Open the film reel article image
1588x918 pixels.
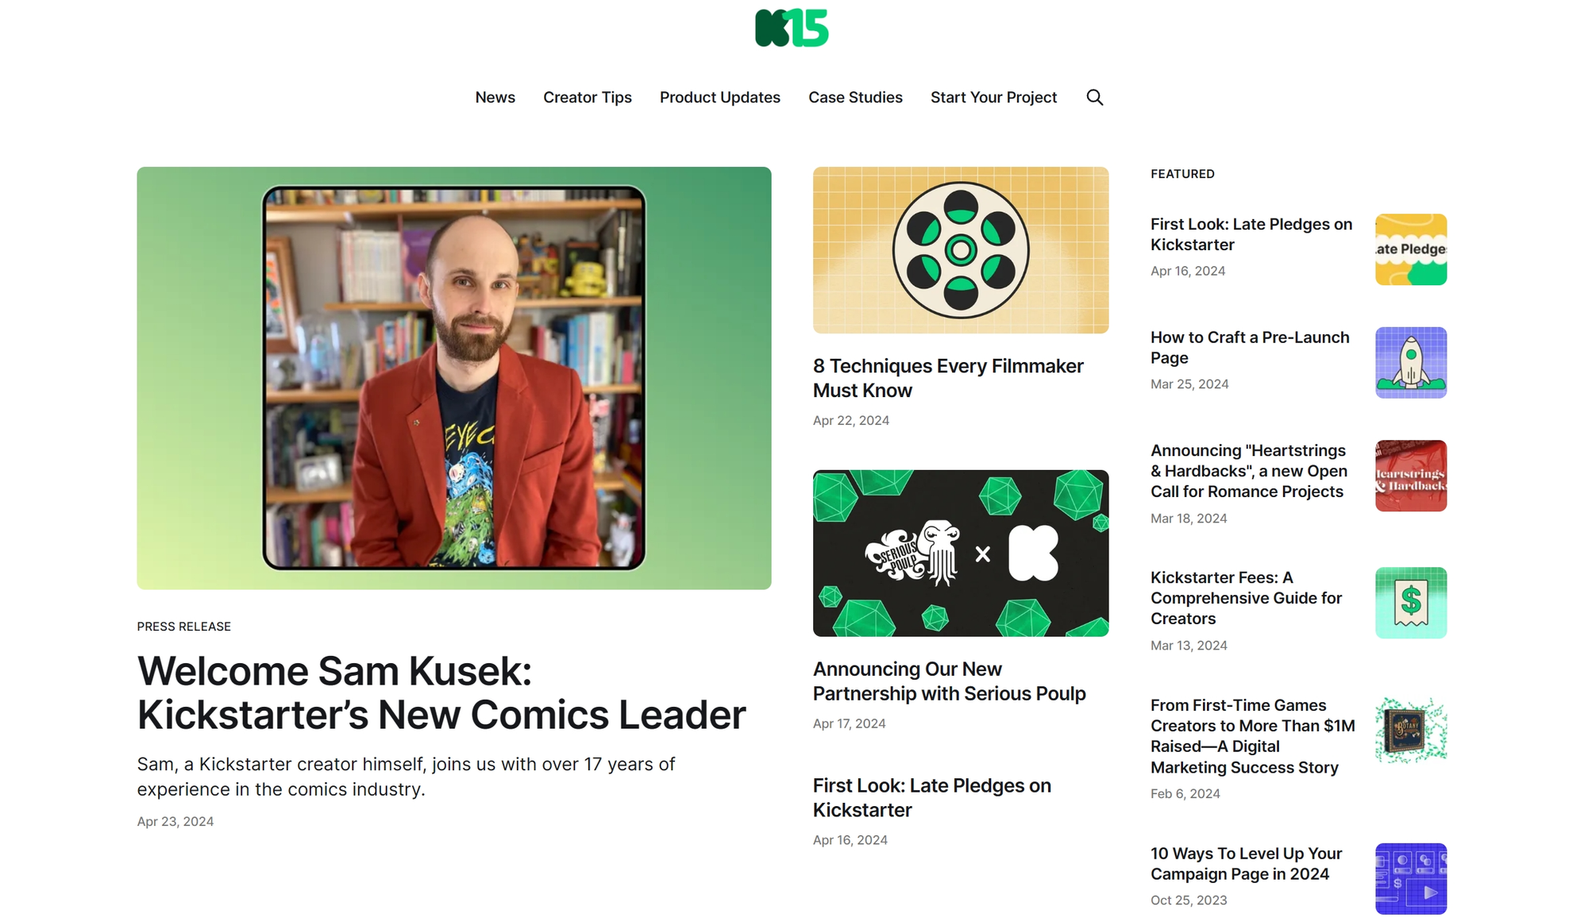pyautogui.click(x=960, y=250)
